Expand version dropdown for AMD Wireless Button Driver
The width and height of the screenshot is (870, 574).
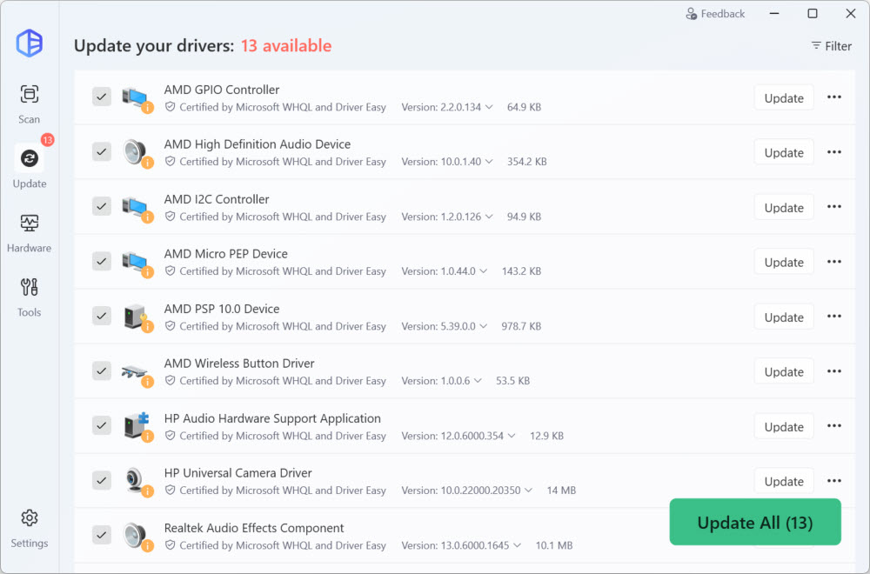click(478, 381)
